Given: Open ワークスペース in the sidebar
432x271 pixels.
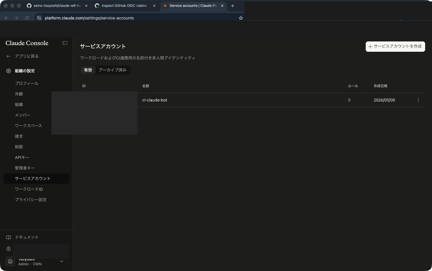Looking at the screenshot, I should click(x=28, y=126).
